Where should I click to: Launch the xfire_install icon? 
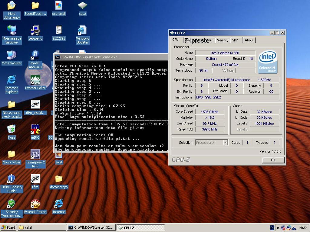[35, 107]
